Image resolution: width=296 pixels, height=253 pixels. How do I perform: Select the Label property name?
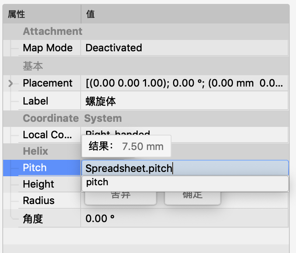(36, 101)
